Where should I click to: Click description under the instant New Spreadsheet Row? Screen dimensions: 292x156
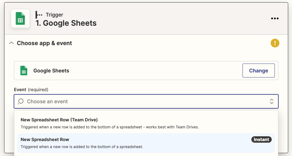(x=82, y=146)
